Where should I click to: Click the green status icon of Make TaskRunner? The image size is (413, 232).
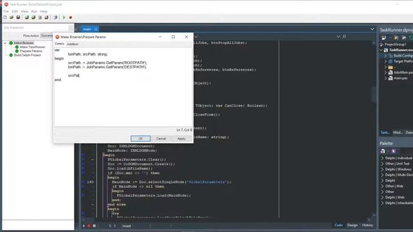17,47
